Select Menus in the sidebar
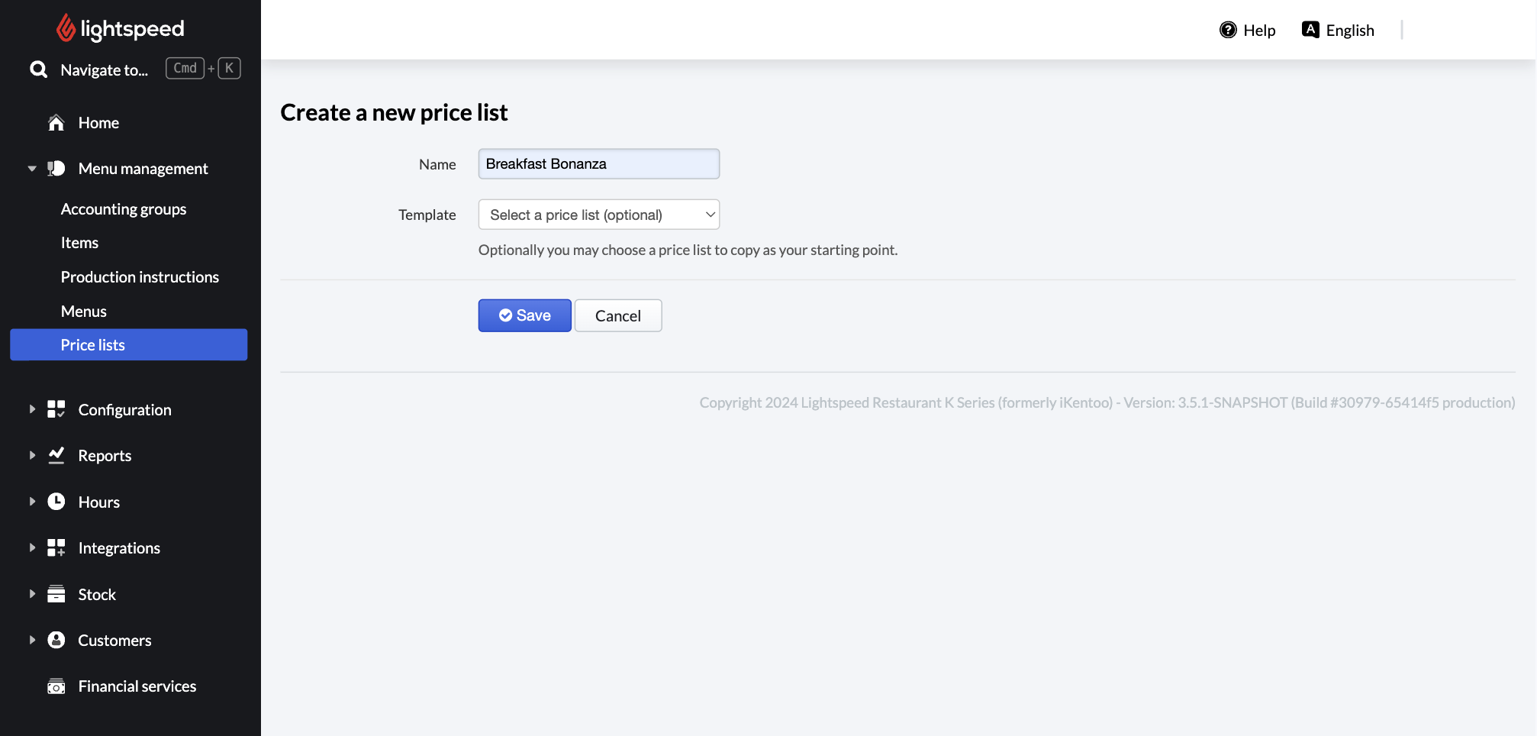 tap(84, 312)
